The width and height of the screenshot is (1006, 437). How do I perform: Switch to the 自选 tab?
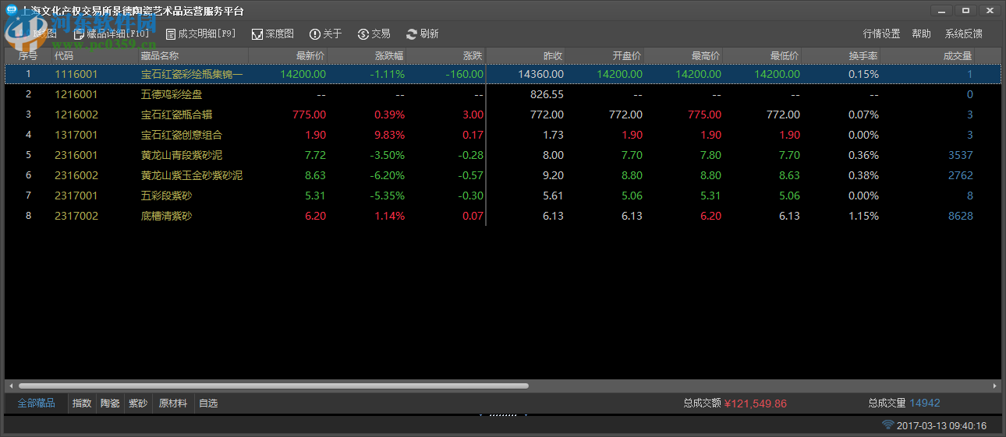tap(208, 404)
